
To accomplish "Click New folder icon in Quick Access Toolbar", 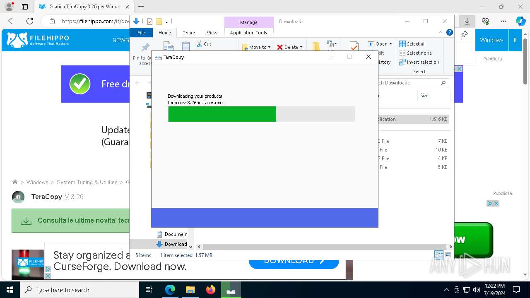I will click(159, 22).
